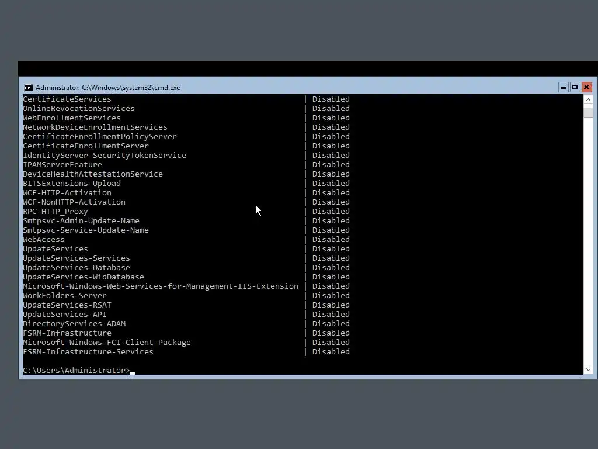This screenshot has height=449, width=598.
Task: Maximize the Administrator cmd.exe window
Action: click(575, 88)
